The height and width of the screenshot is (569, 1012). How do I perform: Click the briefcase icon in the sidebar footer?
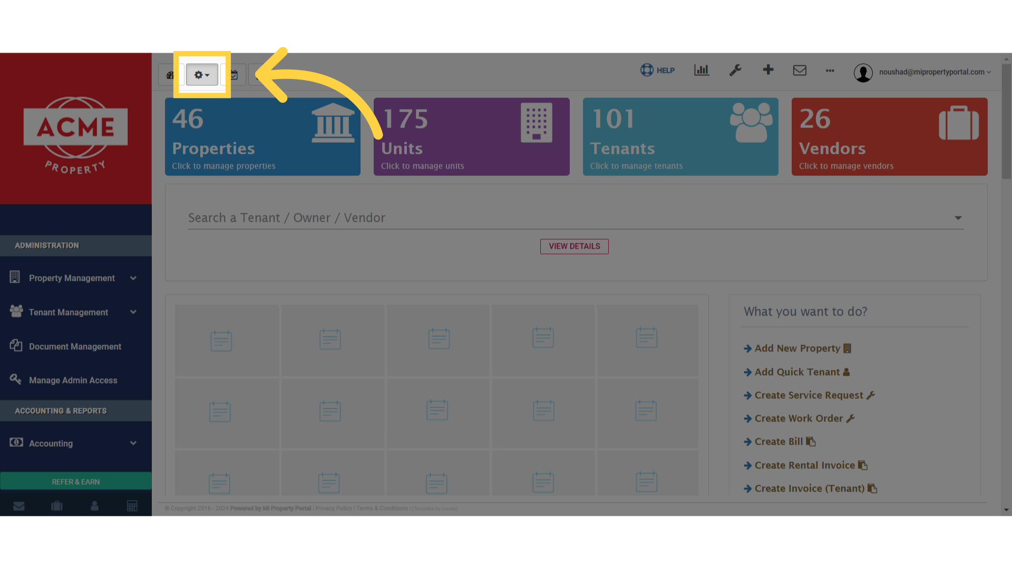coord(57,506)
